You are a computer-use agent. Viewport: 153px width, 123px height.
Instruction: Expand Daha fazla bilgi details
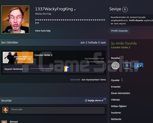point(43,31)
